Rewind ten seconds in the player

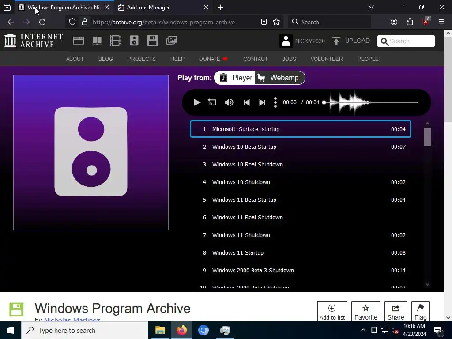coord(212,102)
